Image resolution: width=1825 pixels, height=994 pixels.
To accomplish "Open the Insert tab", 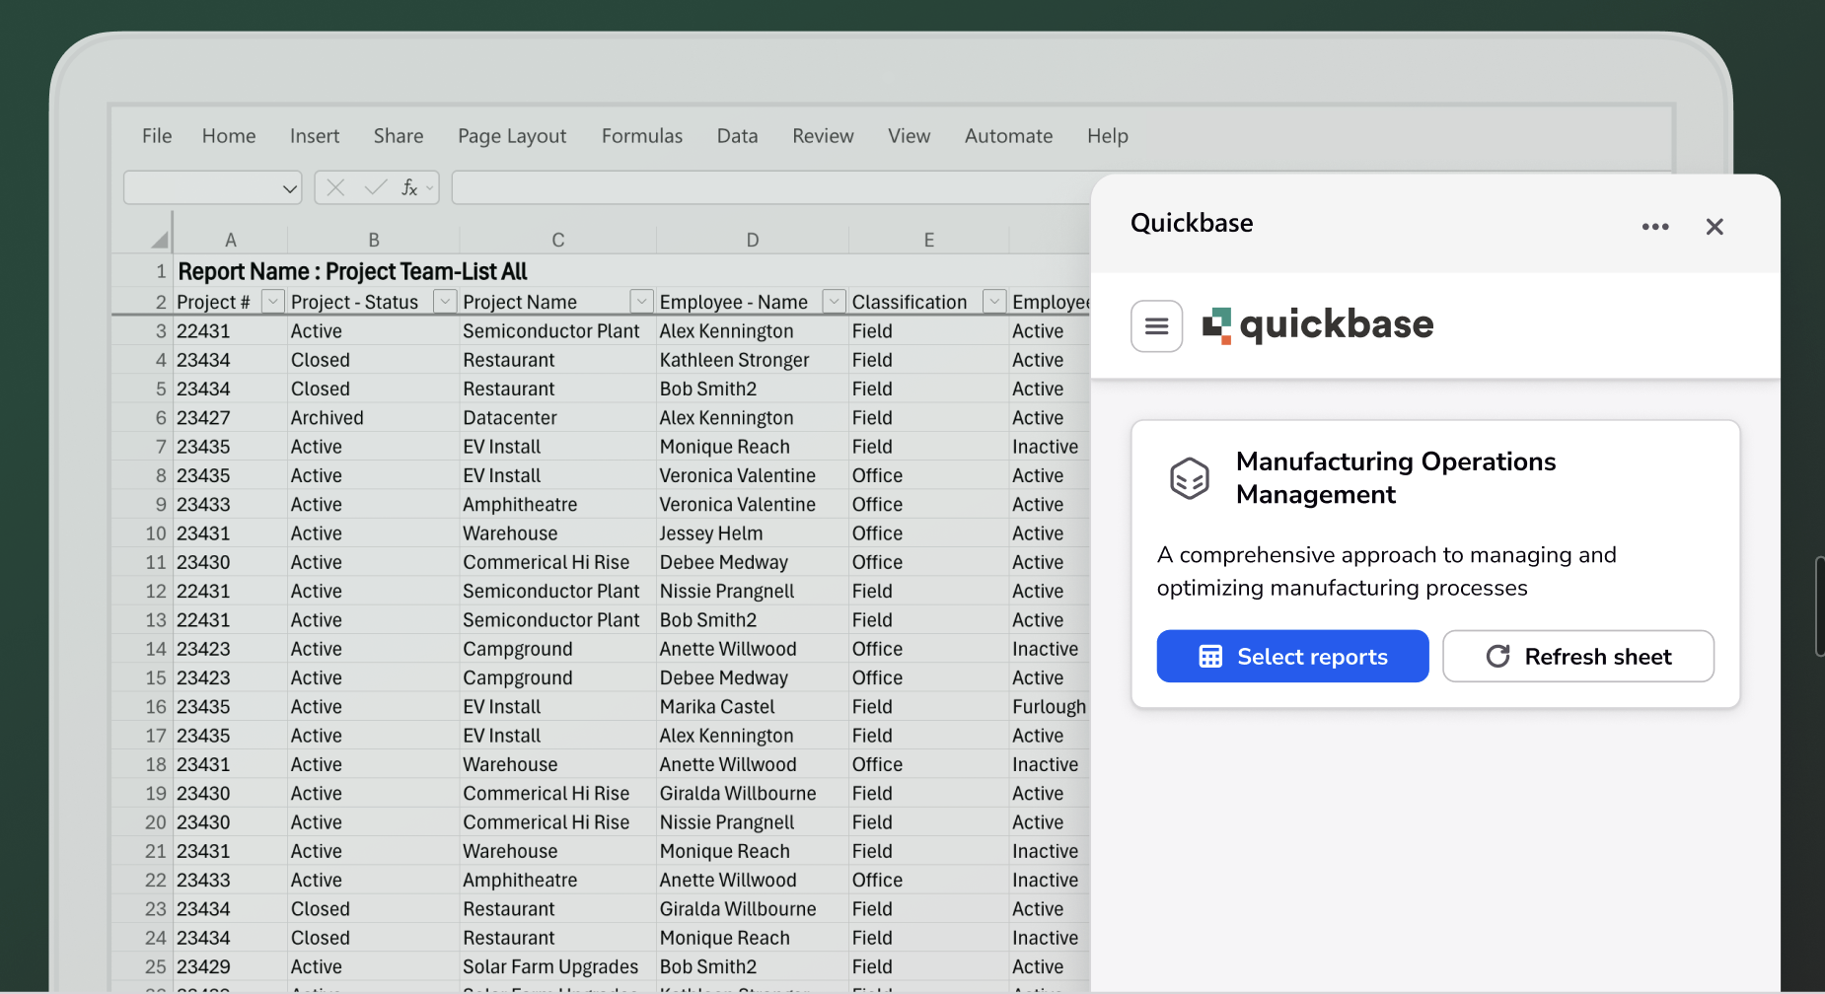I will tap(315, 136).
